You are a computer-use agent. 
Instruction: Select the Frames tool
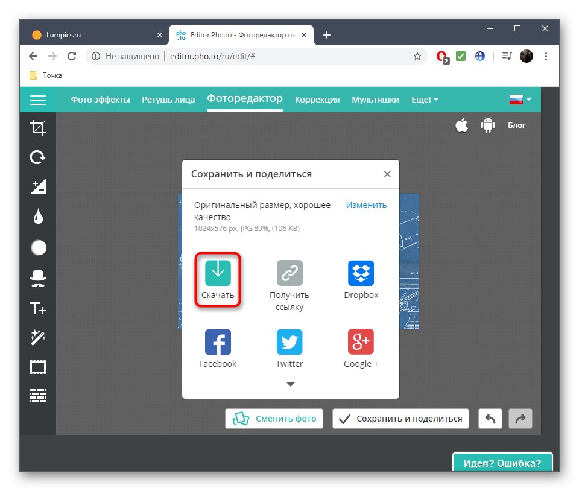37,367
